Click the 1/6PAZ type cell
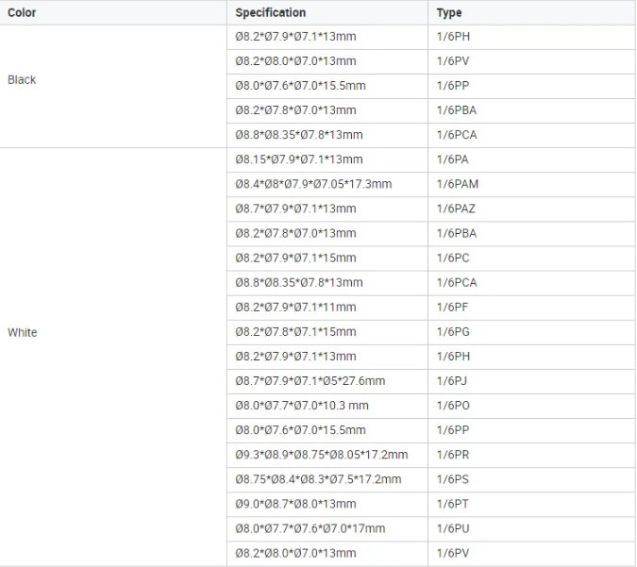This screenshot has width=637, height=567. point(457,208)
